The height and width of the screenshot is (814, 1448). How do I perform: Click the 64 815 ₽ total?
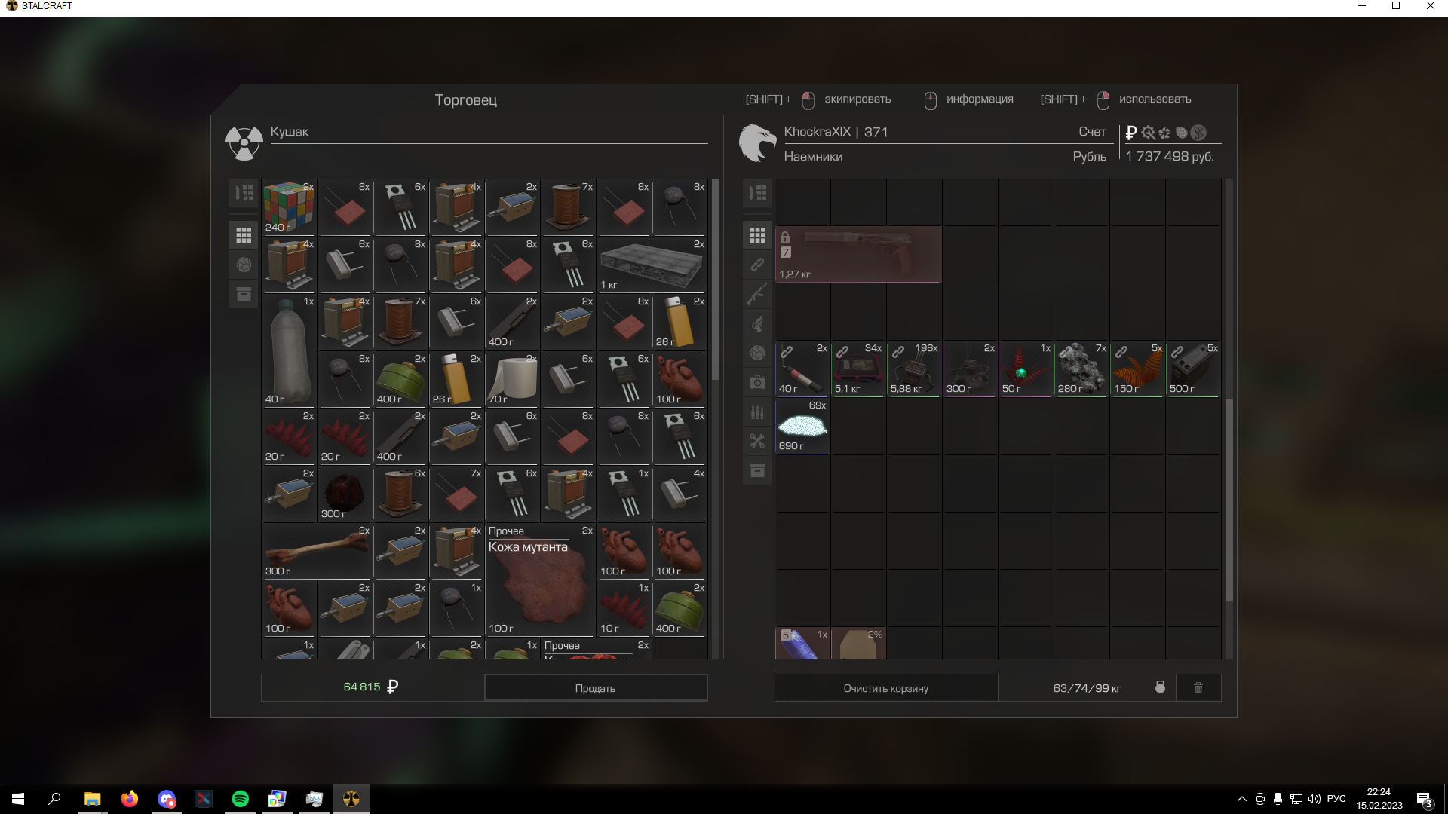pyautogui.click(x=371, y=687)
